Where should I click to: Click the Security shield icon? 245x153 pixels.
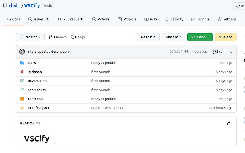click(x=167, y=19)
